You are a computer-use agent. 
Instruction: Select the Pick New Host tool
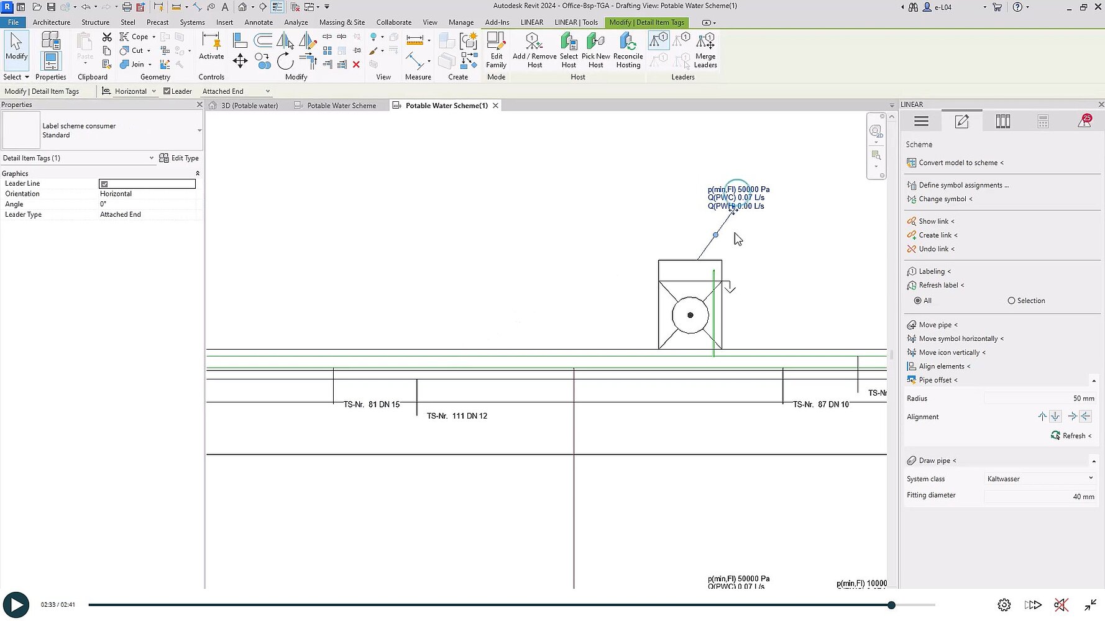point(595,50)
